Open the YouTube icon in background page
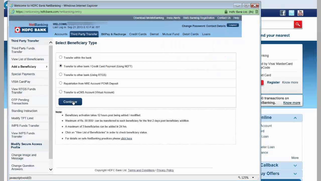321x181 pixels. (300, 13)
